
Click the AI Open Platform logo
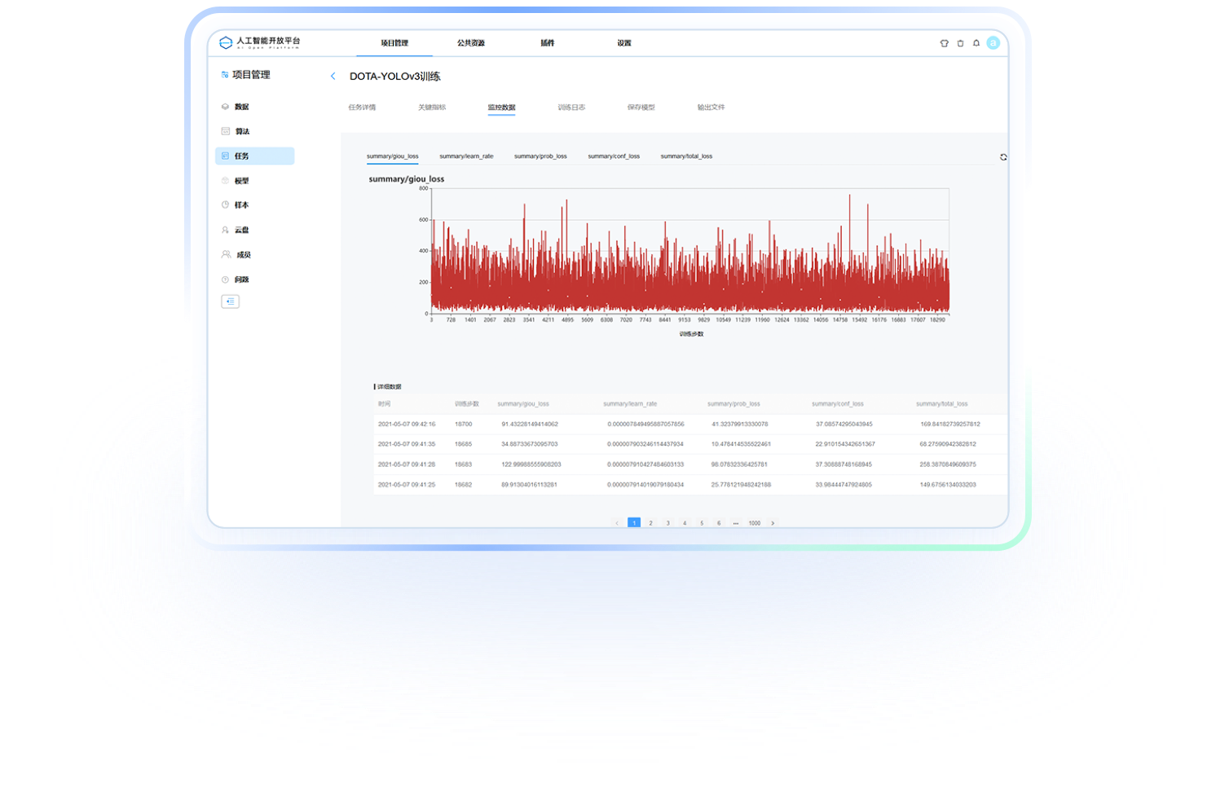259,42
